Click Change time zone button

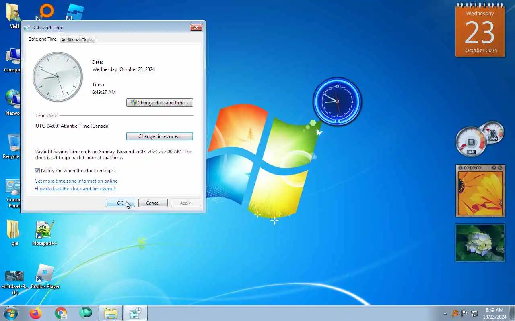point(160,136)
